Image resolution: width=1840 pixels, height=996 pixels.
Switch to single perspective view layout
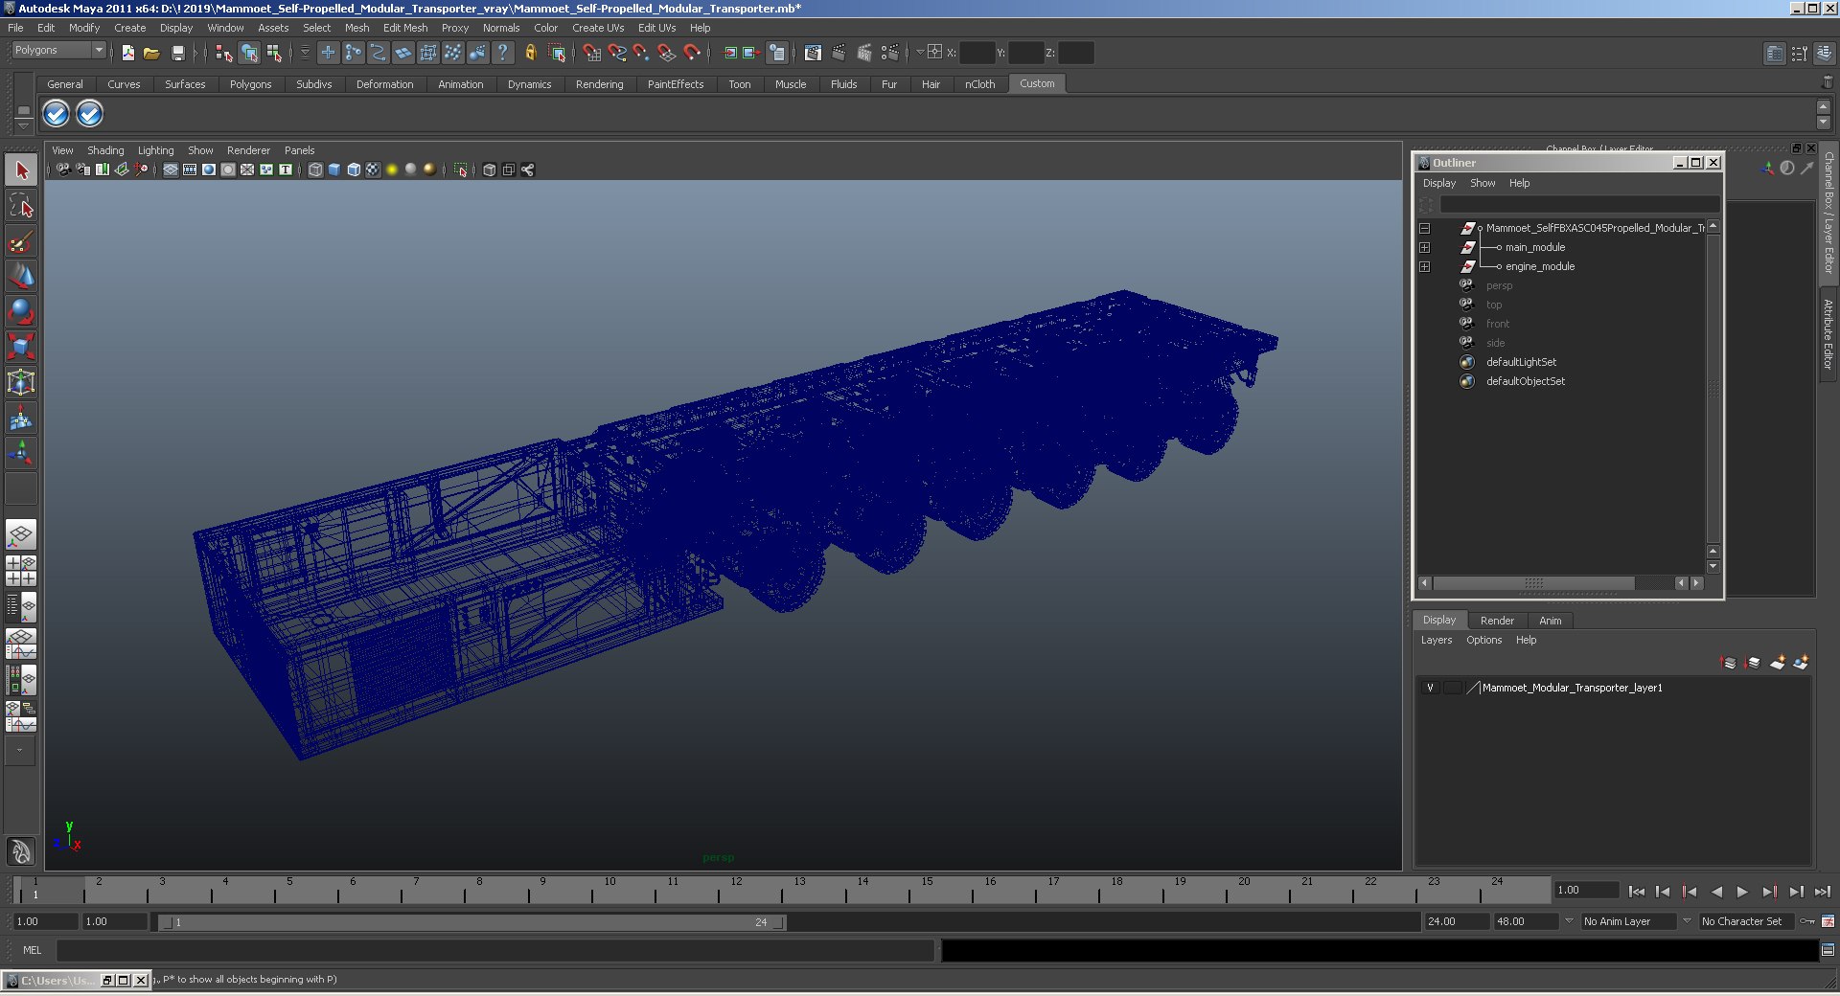tap(21, 534)
